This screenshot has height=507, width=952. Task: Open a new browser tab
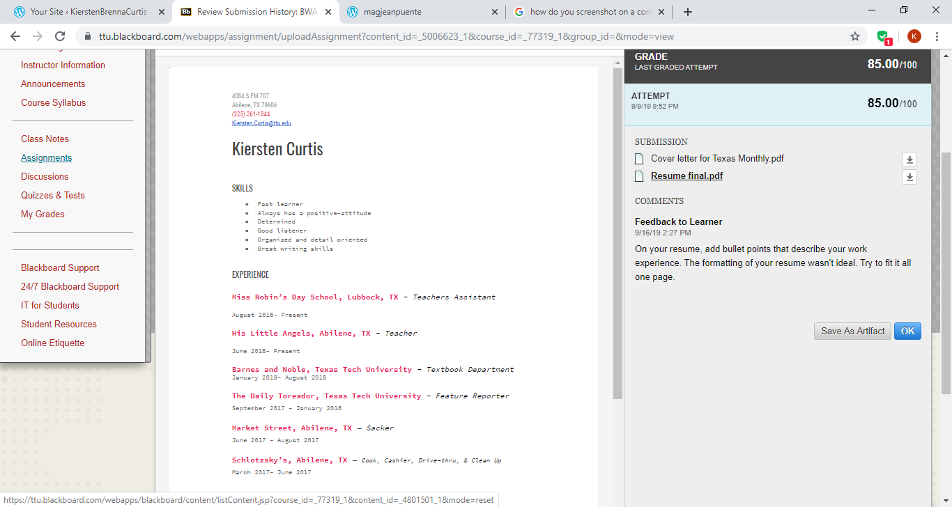point(688,12)
